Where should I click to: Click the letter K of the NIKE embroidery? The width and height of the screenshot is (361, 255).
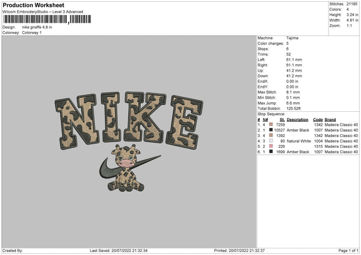click(145, 117)
